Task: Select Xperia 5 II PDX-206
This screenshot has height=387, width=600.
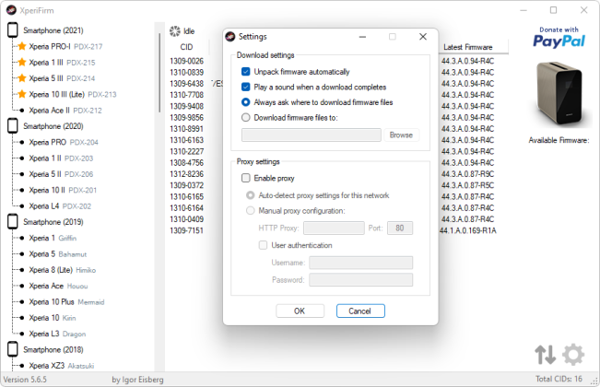Action: [61, 174]
